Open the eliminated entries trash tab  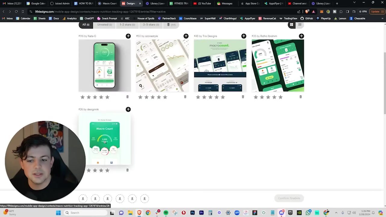click(x=171, y=25)
